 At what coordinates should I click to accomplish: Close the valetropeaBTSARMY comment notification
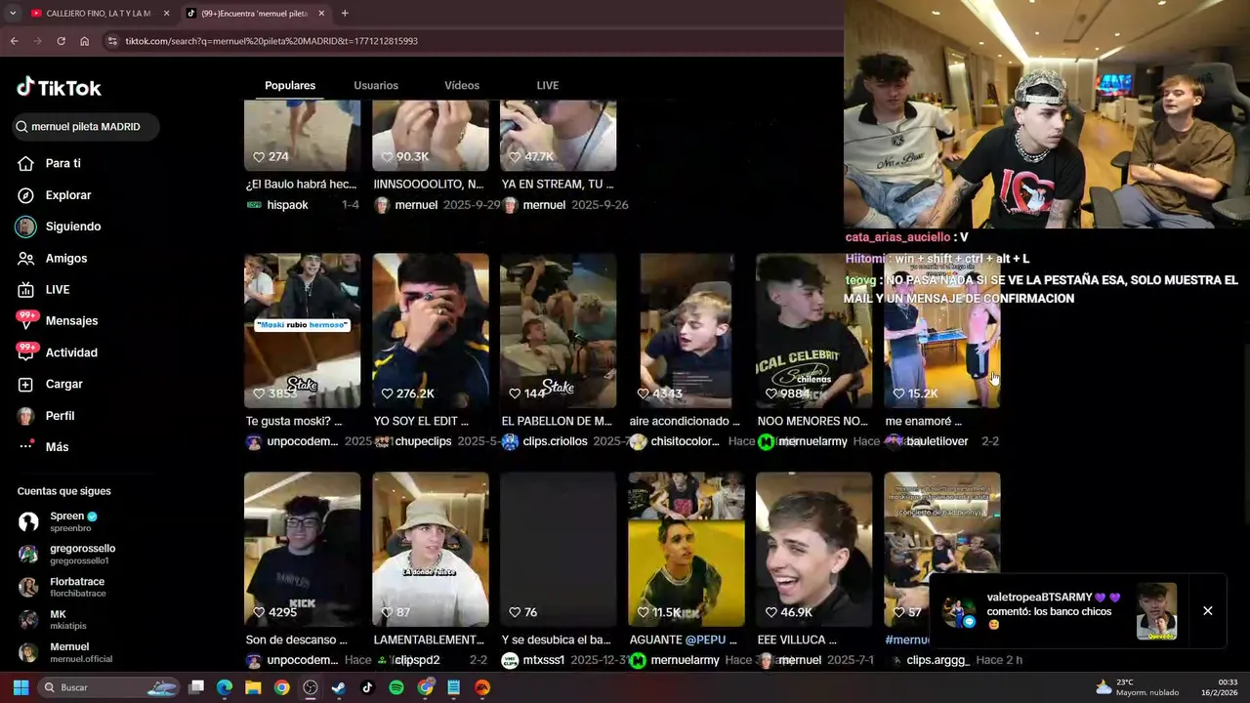point(1208,611)
